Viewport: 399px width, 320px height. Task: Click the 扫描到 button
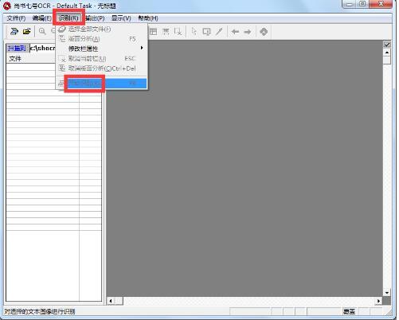tap(18, 49)
